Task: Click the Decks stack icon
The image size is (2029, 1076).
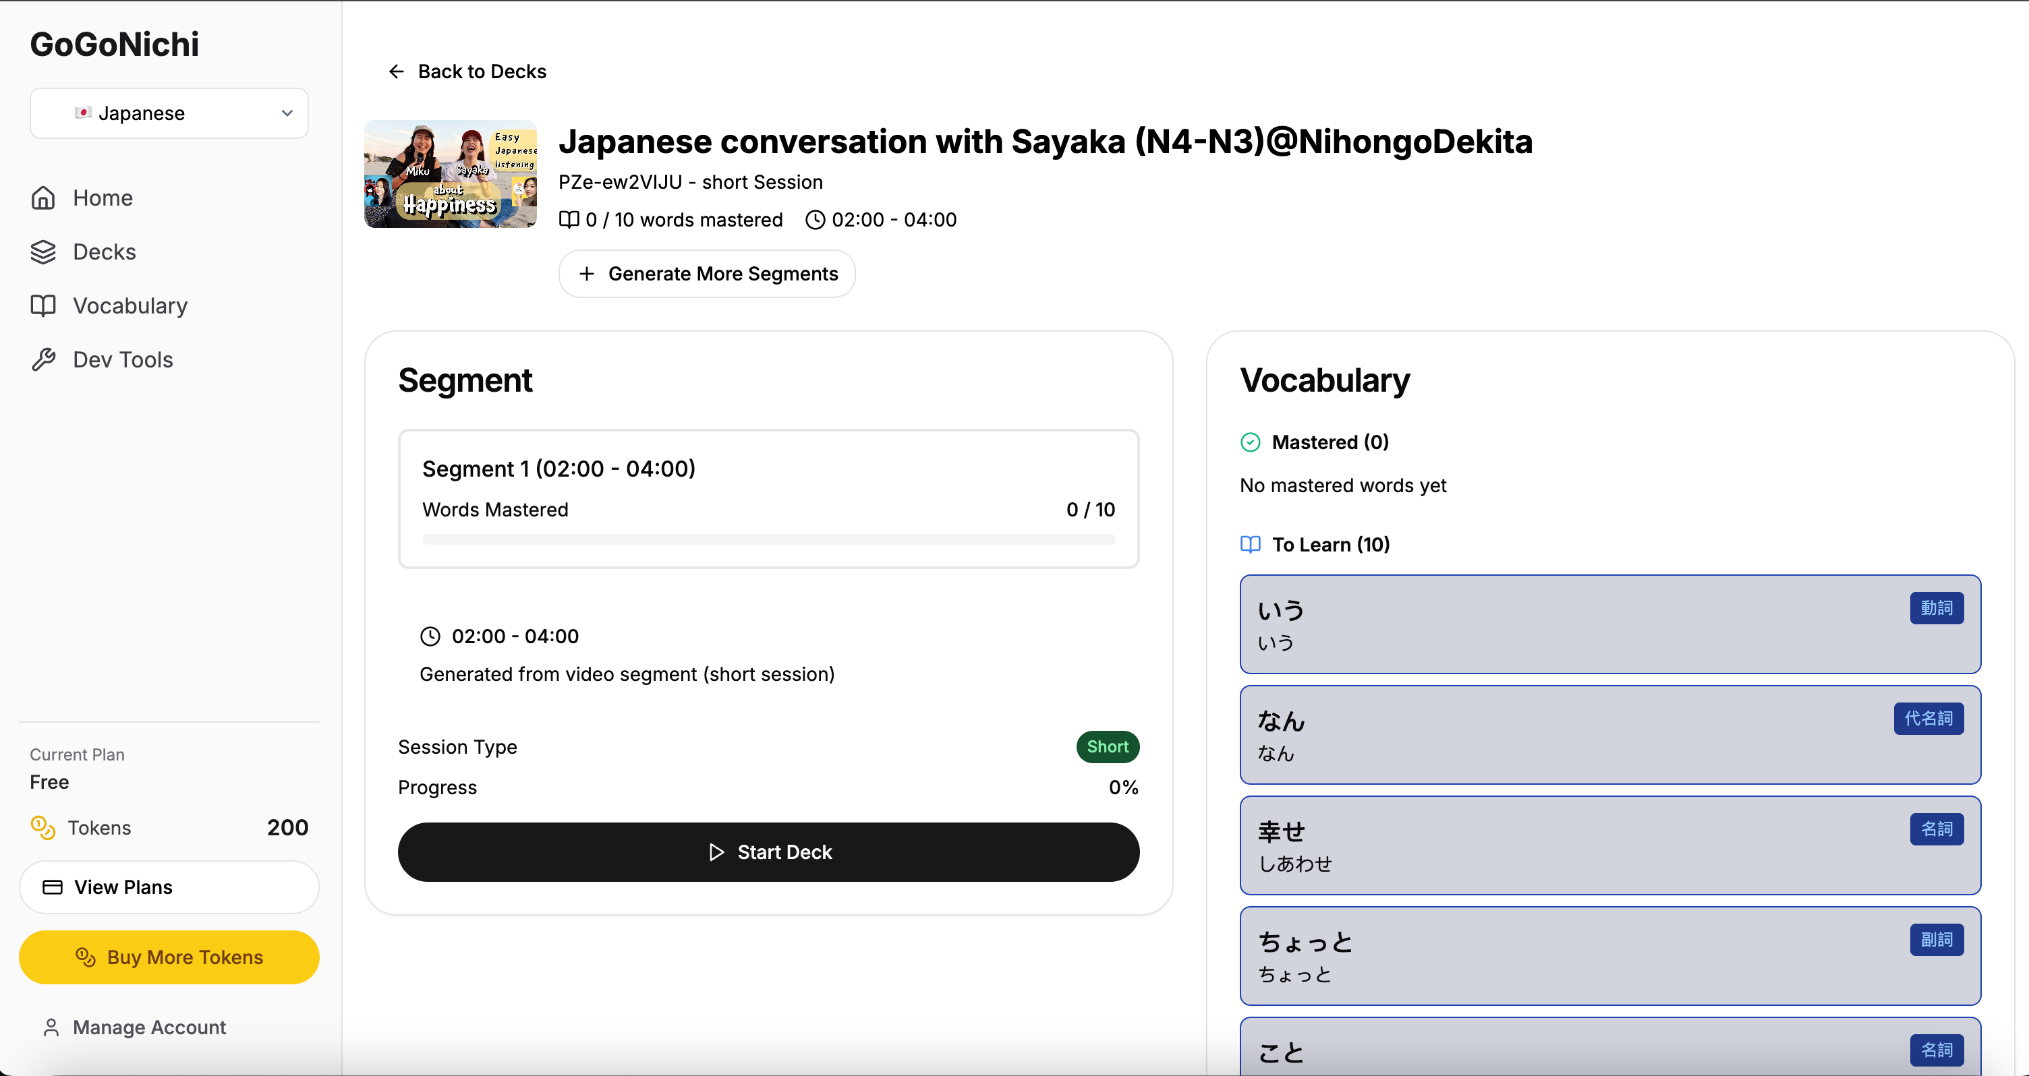Action: click(x=43, y=252)
